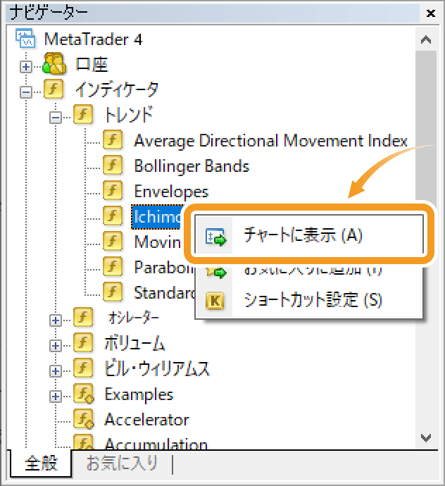The width and height of the screenshot is (445, 486).
Task: Click the Envelopes indicator icon
Action: (x=113, y=191)
